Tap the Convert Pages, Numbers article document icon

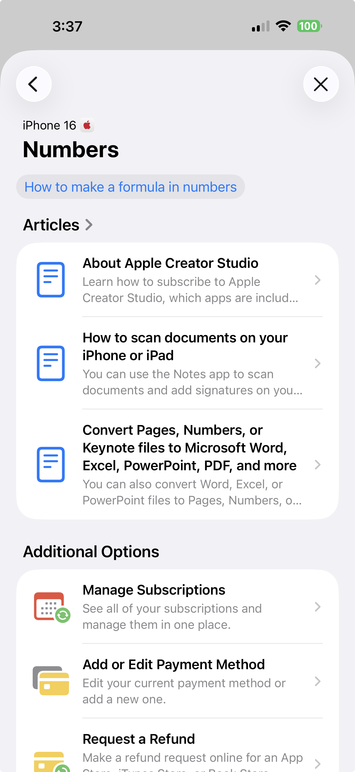(x=51, y=465)
